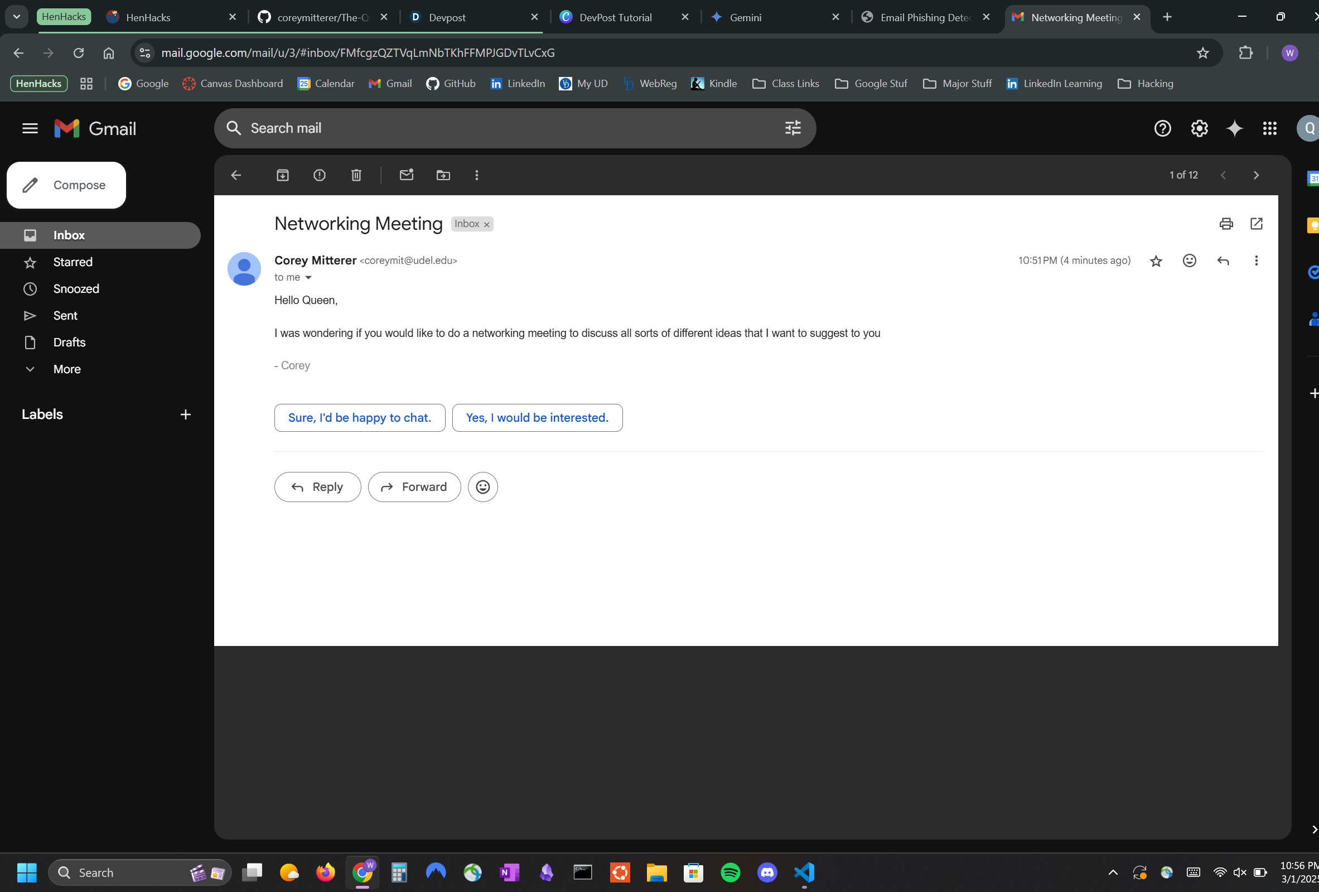Delete the email with trash icon
1319x892 pixels.
point(356,176)
